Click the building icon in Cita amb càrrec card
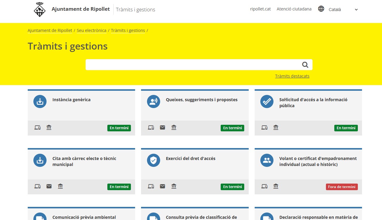This screenshot has height=220, width=382. coord(60,186)
